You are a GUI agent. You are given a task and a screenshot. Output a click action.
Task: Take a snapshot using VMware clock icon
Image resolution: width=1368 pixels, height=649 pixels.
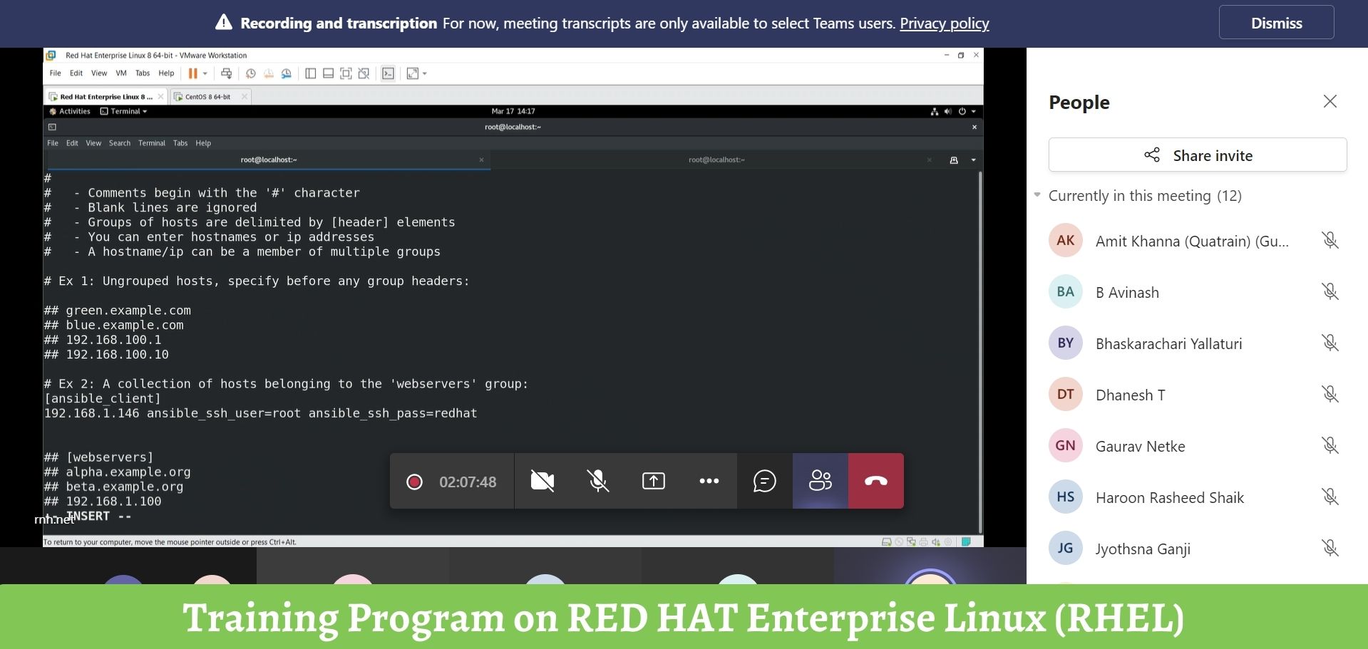pos(251,73)
